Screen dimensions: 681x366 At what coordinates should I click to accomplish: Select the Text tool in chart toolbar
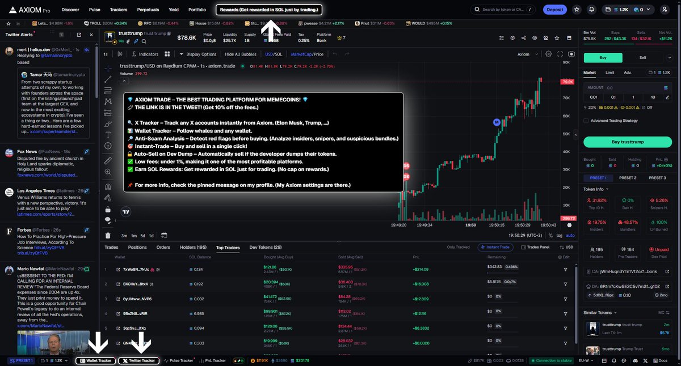click(108, 135)
